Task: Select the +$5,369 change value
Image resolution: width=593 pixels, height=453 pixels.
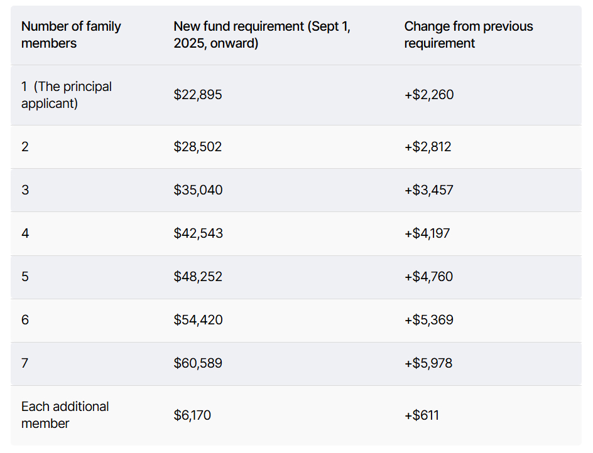Action: click(429, 320)
